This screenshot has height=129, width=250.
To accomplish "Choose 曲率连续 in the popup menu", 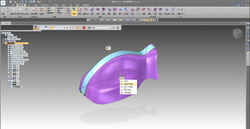I will 126,93.
